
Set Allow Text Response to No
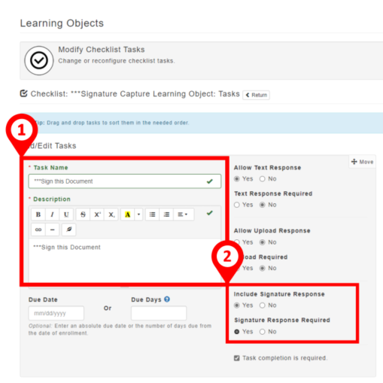(x=263, y=179)
